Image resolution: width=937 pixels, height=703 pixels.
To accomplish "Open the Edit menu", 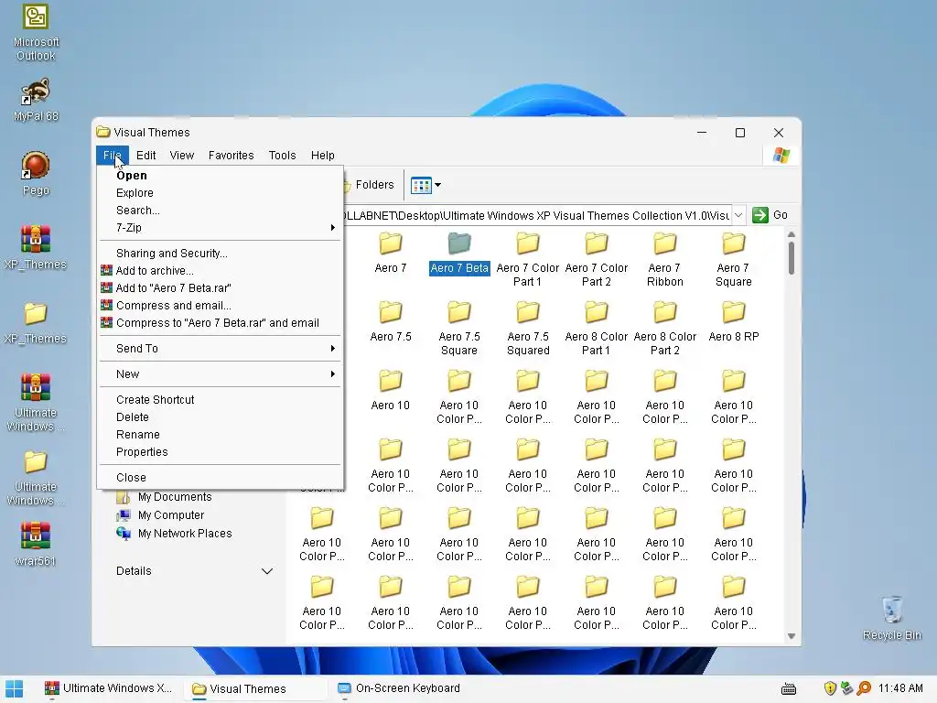I will (x=145, y=156).
